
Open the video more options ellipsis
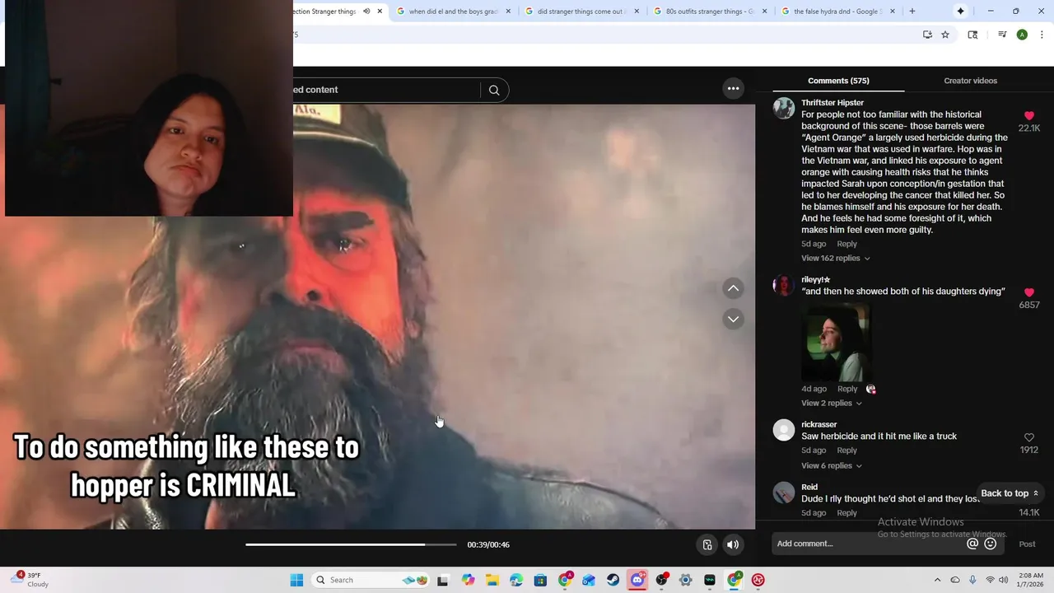(733, 88)
